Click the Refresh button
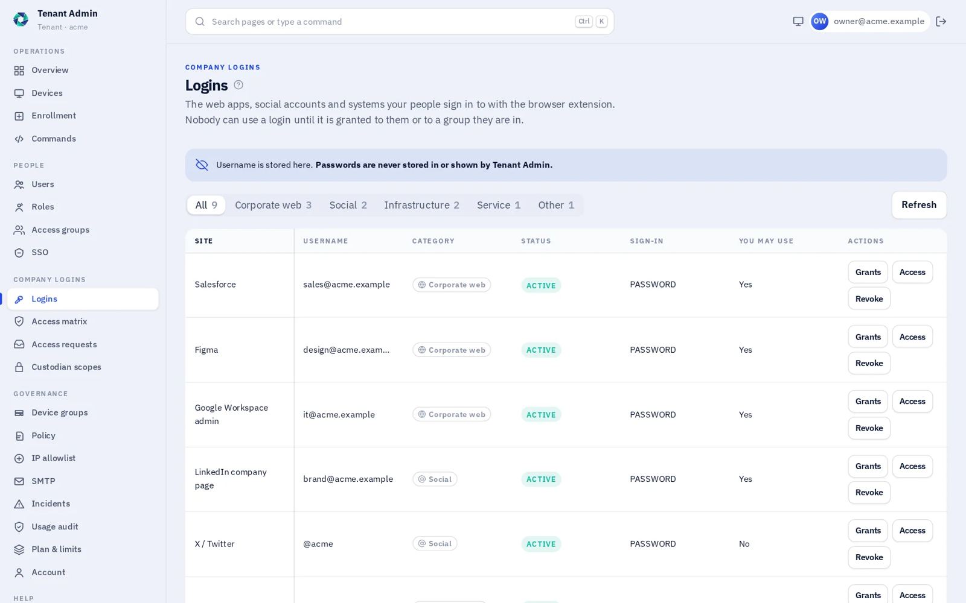 919,205
